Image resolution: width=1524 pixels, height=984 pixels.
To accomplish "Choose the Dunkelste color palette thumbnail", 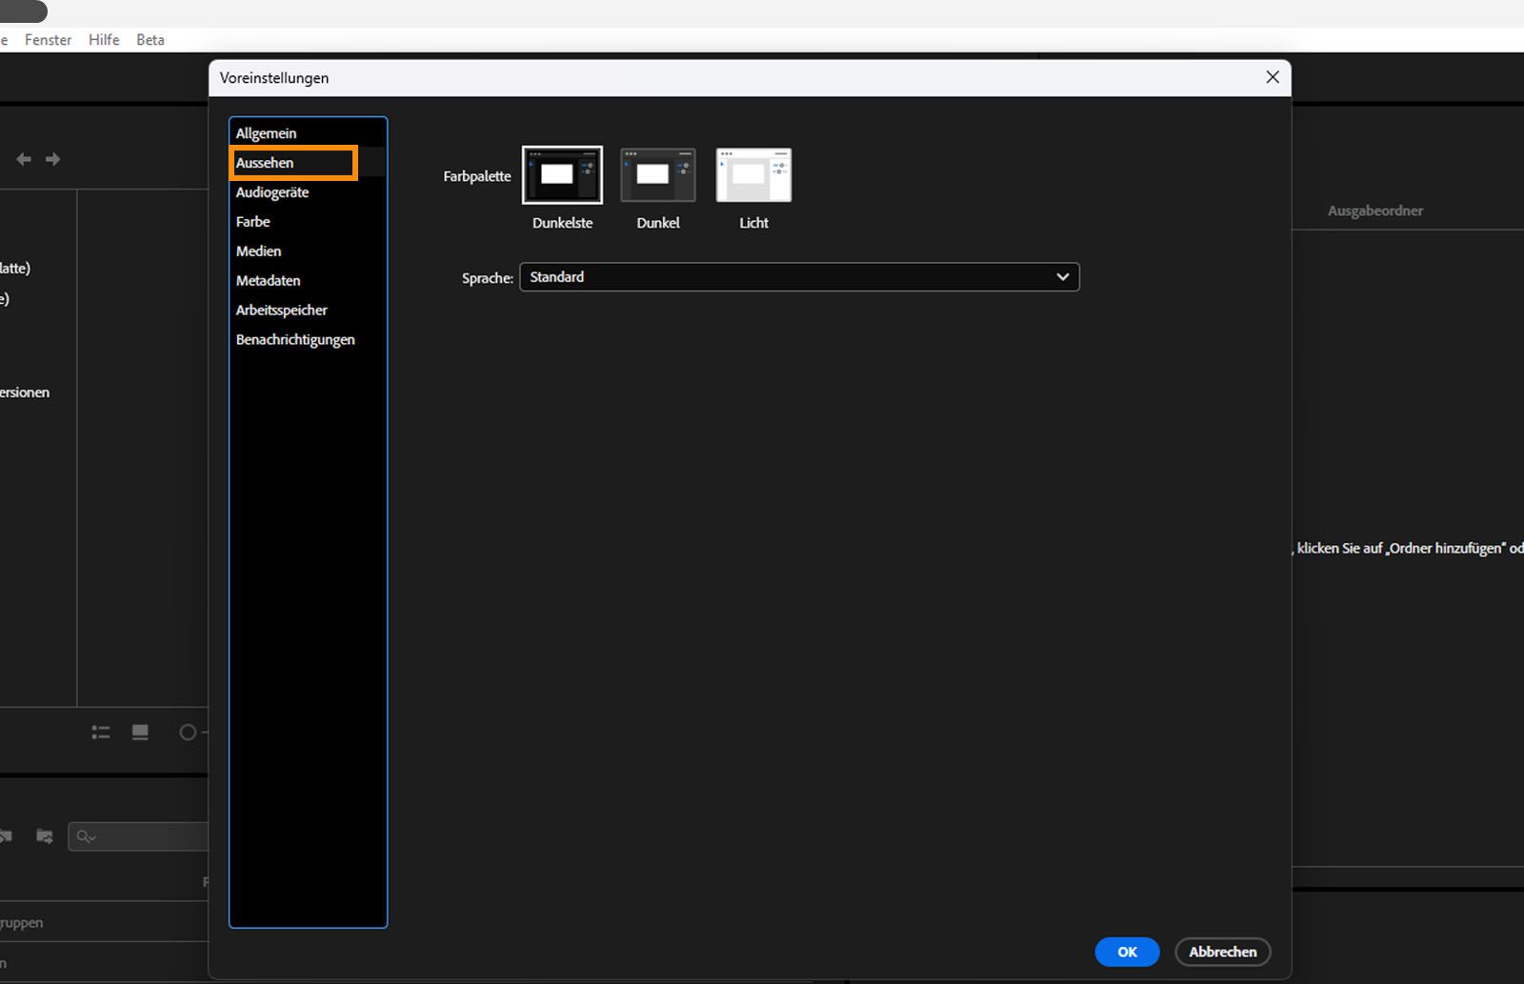I will pyautogui.click(x=562, y=175).
